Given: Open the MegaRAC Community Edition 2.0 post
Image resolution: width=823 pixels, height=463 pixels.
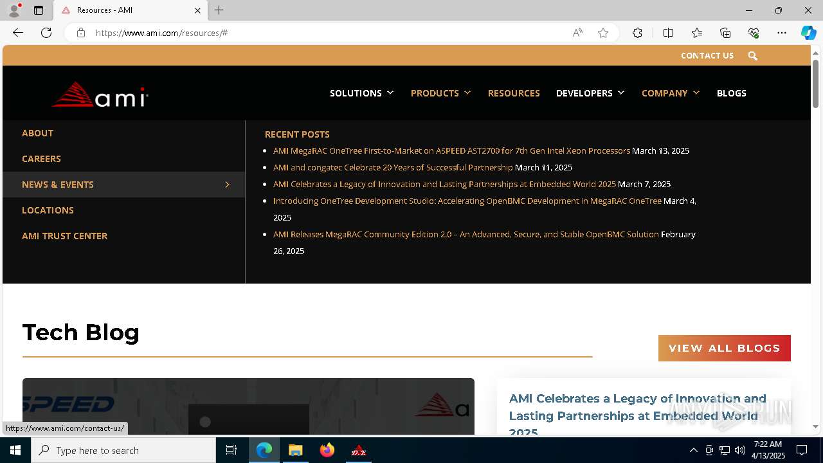Looking at the screenshot, I should click(x=466, y=235).
